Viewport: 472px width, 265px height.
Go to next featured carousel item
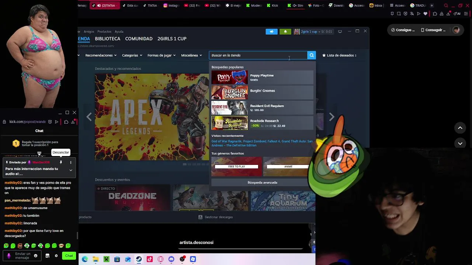coord(332,117)
